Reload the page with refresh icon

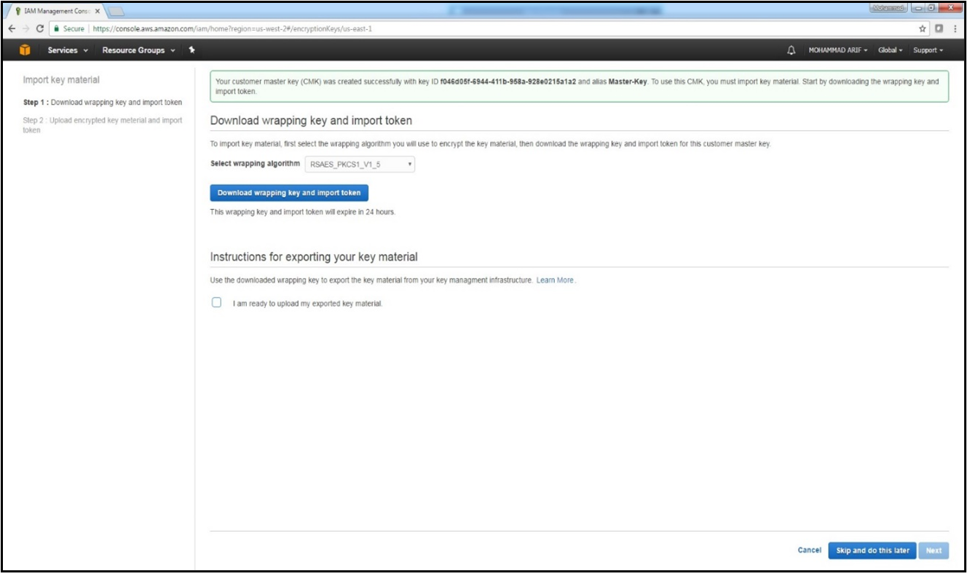[40, 28]
